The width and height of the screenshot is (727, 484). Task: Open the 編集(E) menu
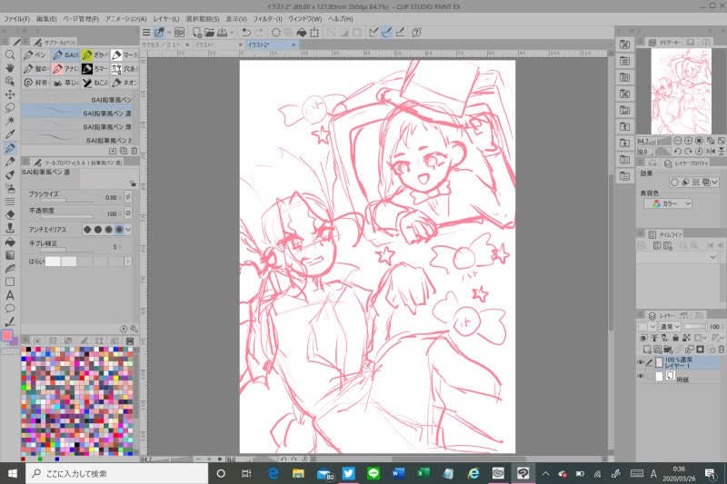click(x=46, y=19)
